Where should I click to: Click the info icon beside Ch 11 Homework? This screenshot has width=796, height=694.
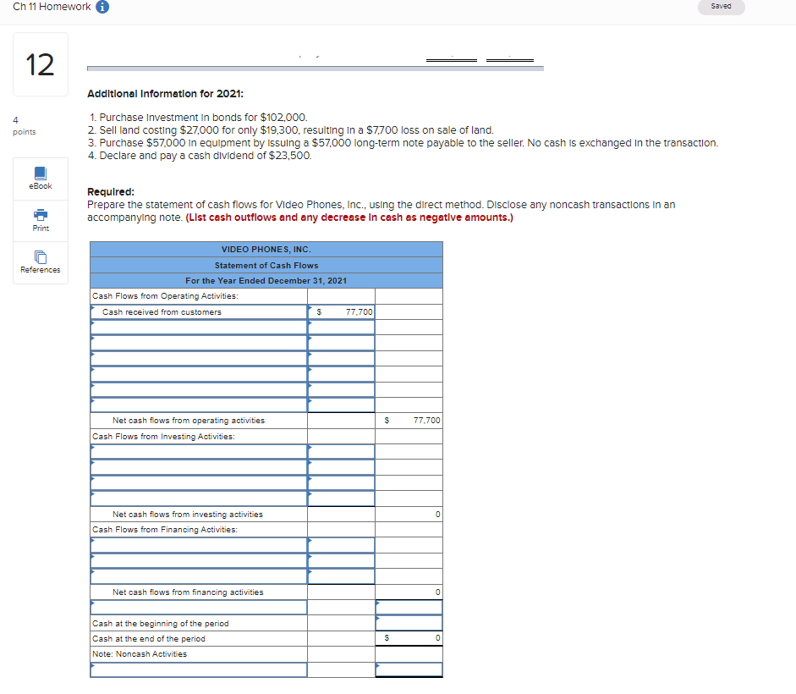[102, 7]
